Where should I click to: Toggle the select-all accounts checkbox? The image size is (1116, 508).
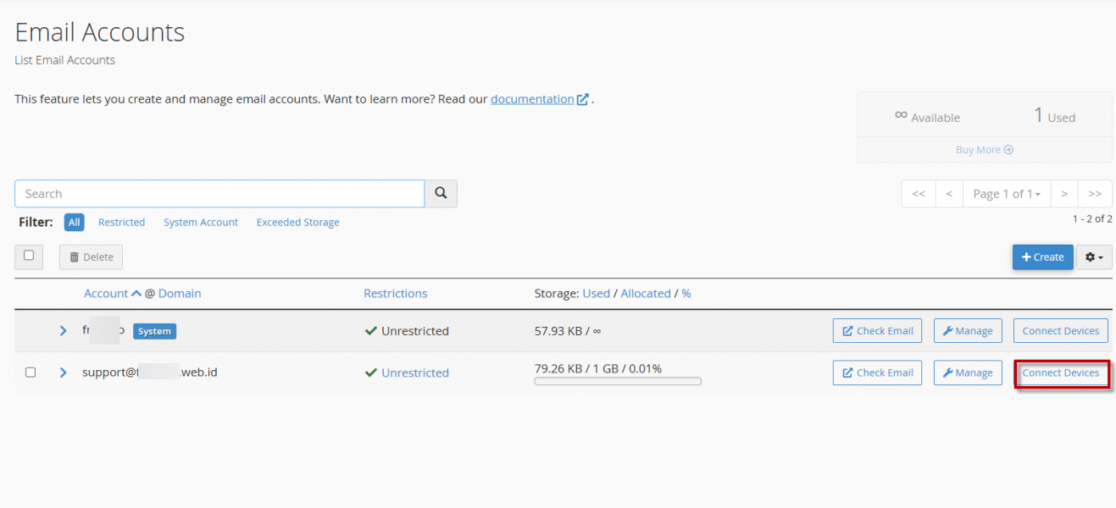29,256
